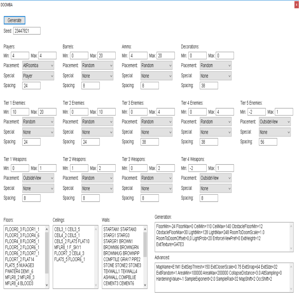The image size is (299, 299).
Task: Click Tier 1 Enemies Min field
Action: 20,112
